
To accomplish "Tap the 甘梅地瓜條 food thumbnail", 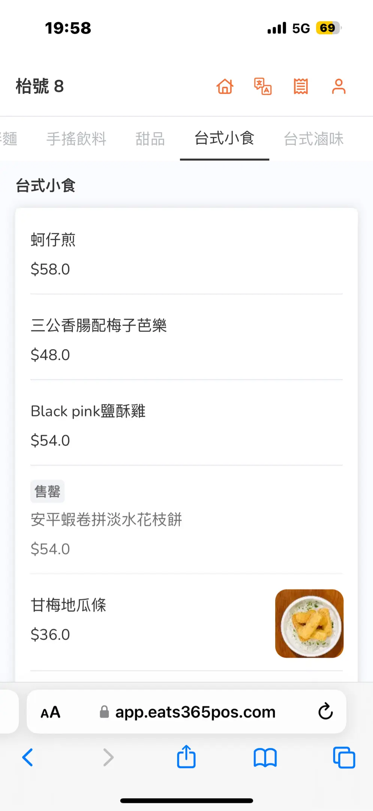I will tap(309, 623).
